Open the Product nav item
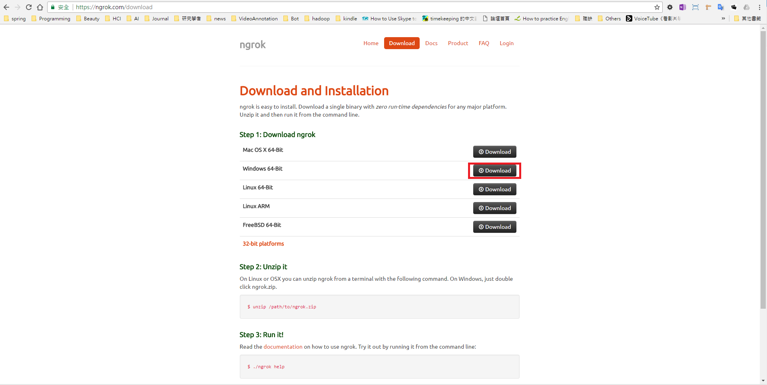The width and height of the screenshot is (767, 385). (458, 43)
